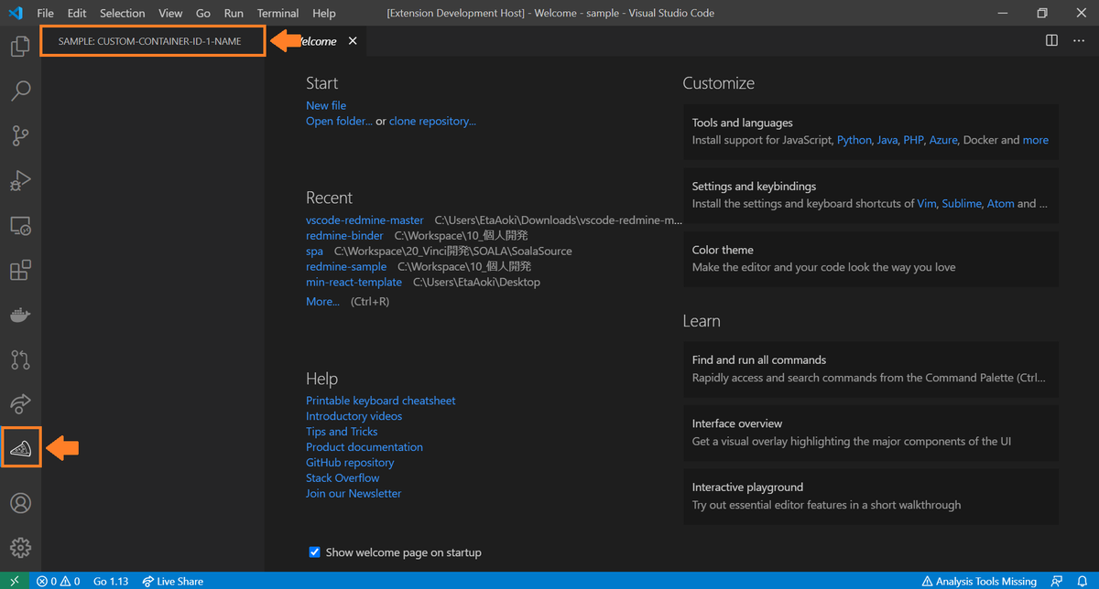The height and width of the screenshot is (589, 1099).
Task: Open the Run menu
Action: (234, 13)
